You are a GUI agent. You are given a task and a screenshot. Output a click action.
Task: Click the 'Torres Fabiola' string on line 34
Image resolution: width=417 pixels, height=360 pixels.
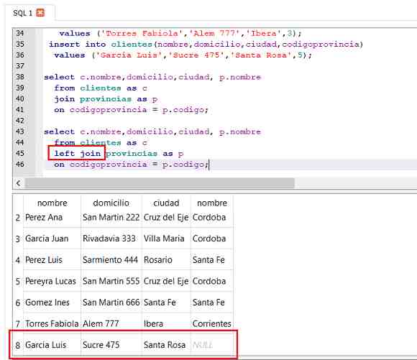pyautogui.click(x=142, y=33)
